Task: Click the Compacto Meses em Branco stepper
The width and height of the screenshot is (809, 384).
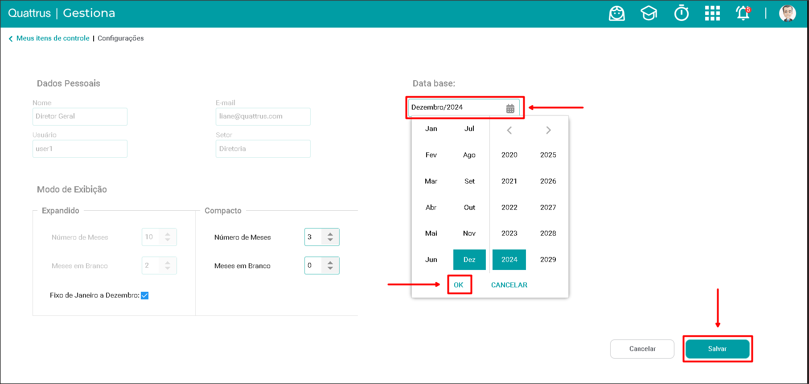Action: pyautogui.click(x=330, y=266)
